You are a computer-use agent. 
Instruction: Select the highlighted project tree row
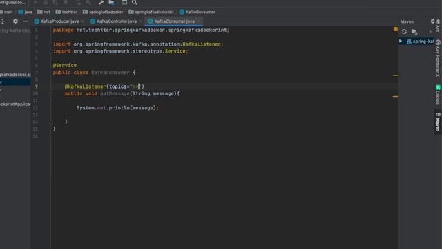point(15,82)
